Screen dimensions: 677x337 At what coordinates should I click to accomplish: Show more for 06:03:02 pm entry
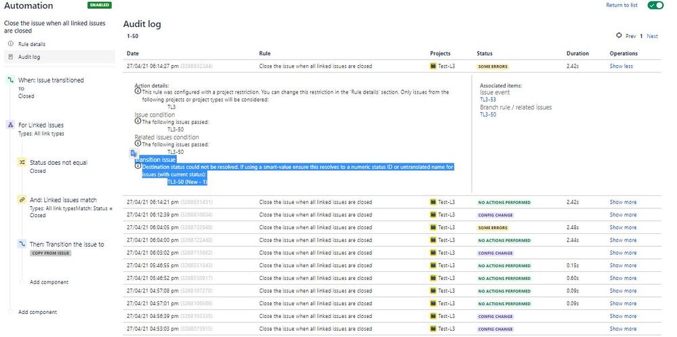click(623, 253)
